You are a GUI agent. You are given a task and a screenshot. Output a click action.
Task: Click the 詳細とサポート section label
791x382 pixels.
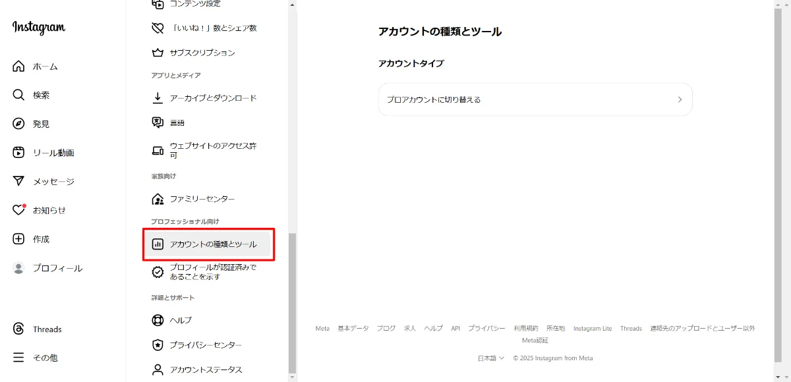point(173,298)
